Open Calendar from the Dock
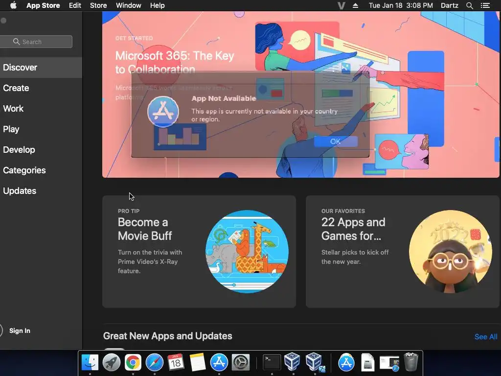The width and height of the screenshot is (501, 376). click(x=176, y=362)
